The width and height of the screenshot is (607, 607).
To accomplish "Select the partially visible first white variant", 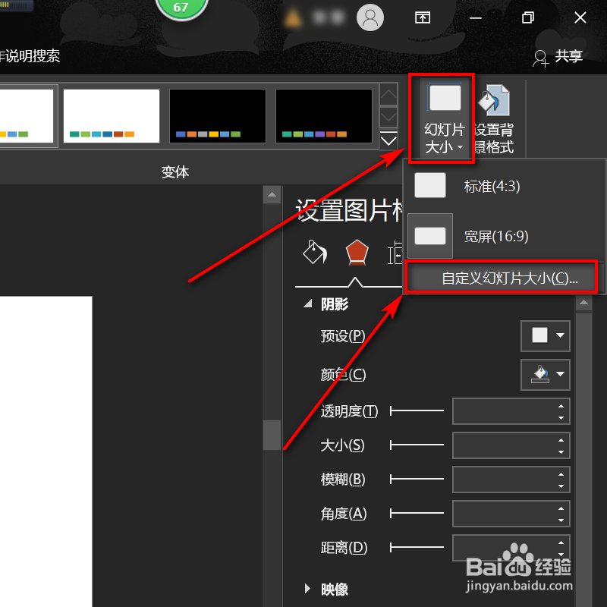I will click(x=27, y=116).
